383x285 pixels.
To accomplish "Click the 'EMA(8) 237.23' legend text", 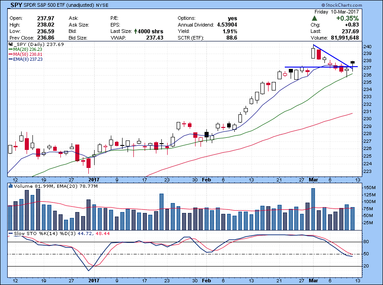I will (28, 59).
